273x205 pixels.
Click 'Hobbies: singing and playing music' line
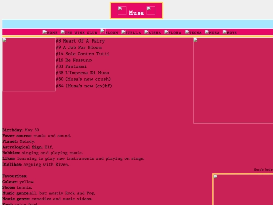pos(42,153)
